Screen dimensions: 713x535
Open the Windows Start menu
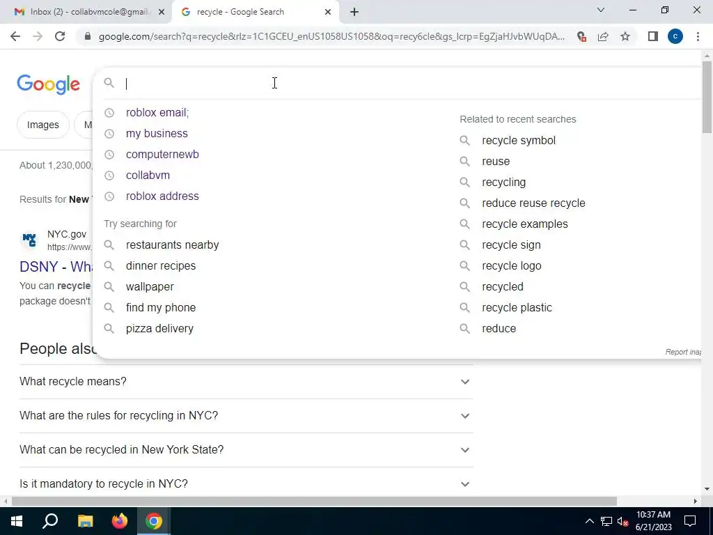click(x=17, y=521)
